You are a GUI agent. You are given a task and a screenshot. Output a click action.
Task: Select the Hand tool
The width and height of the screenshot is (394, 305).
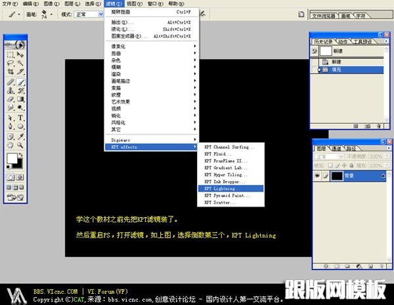(x=11, y=145)
